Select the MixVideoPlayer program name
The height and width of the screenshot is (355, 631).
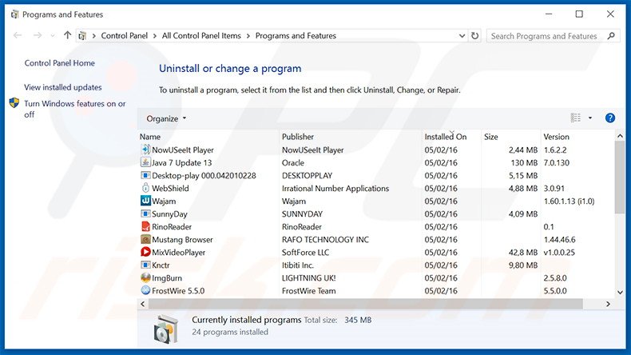(179, 252)
